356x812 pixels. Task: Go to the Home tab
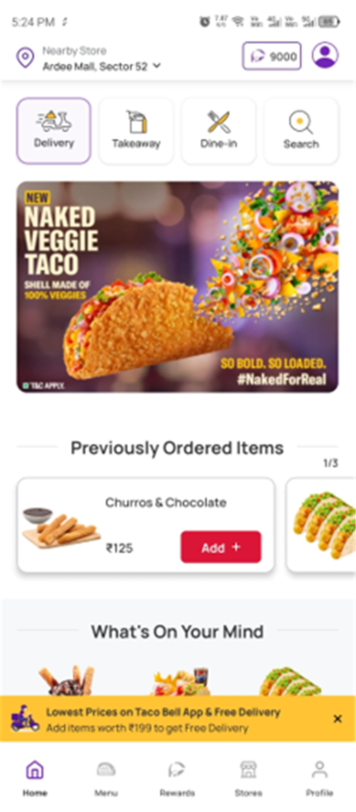click(x=35, y=778)
